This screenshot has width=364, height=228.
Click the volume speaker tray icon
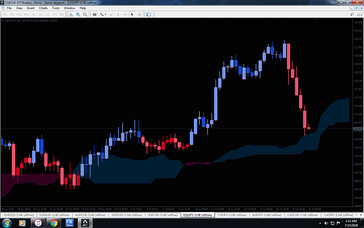(326, 223)
